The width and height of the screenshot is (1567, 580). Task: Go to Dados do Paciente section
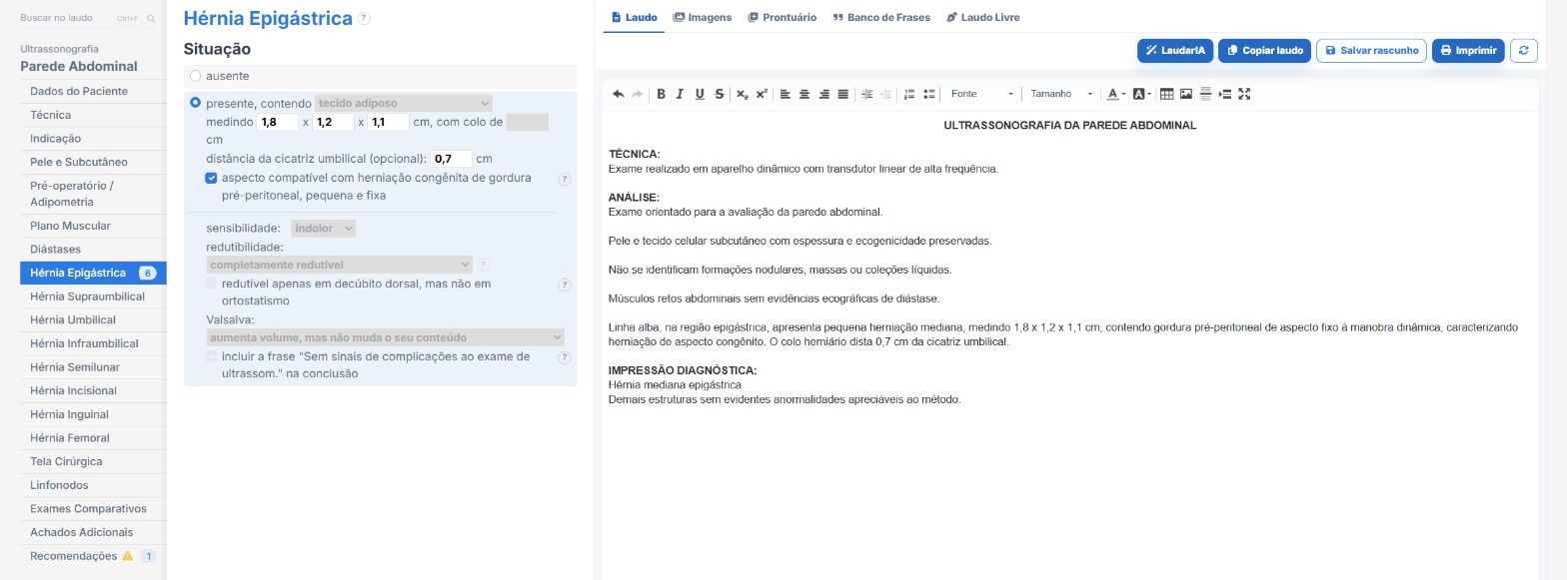[93, 91]
